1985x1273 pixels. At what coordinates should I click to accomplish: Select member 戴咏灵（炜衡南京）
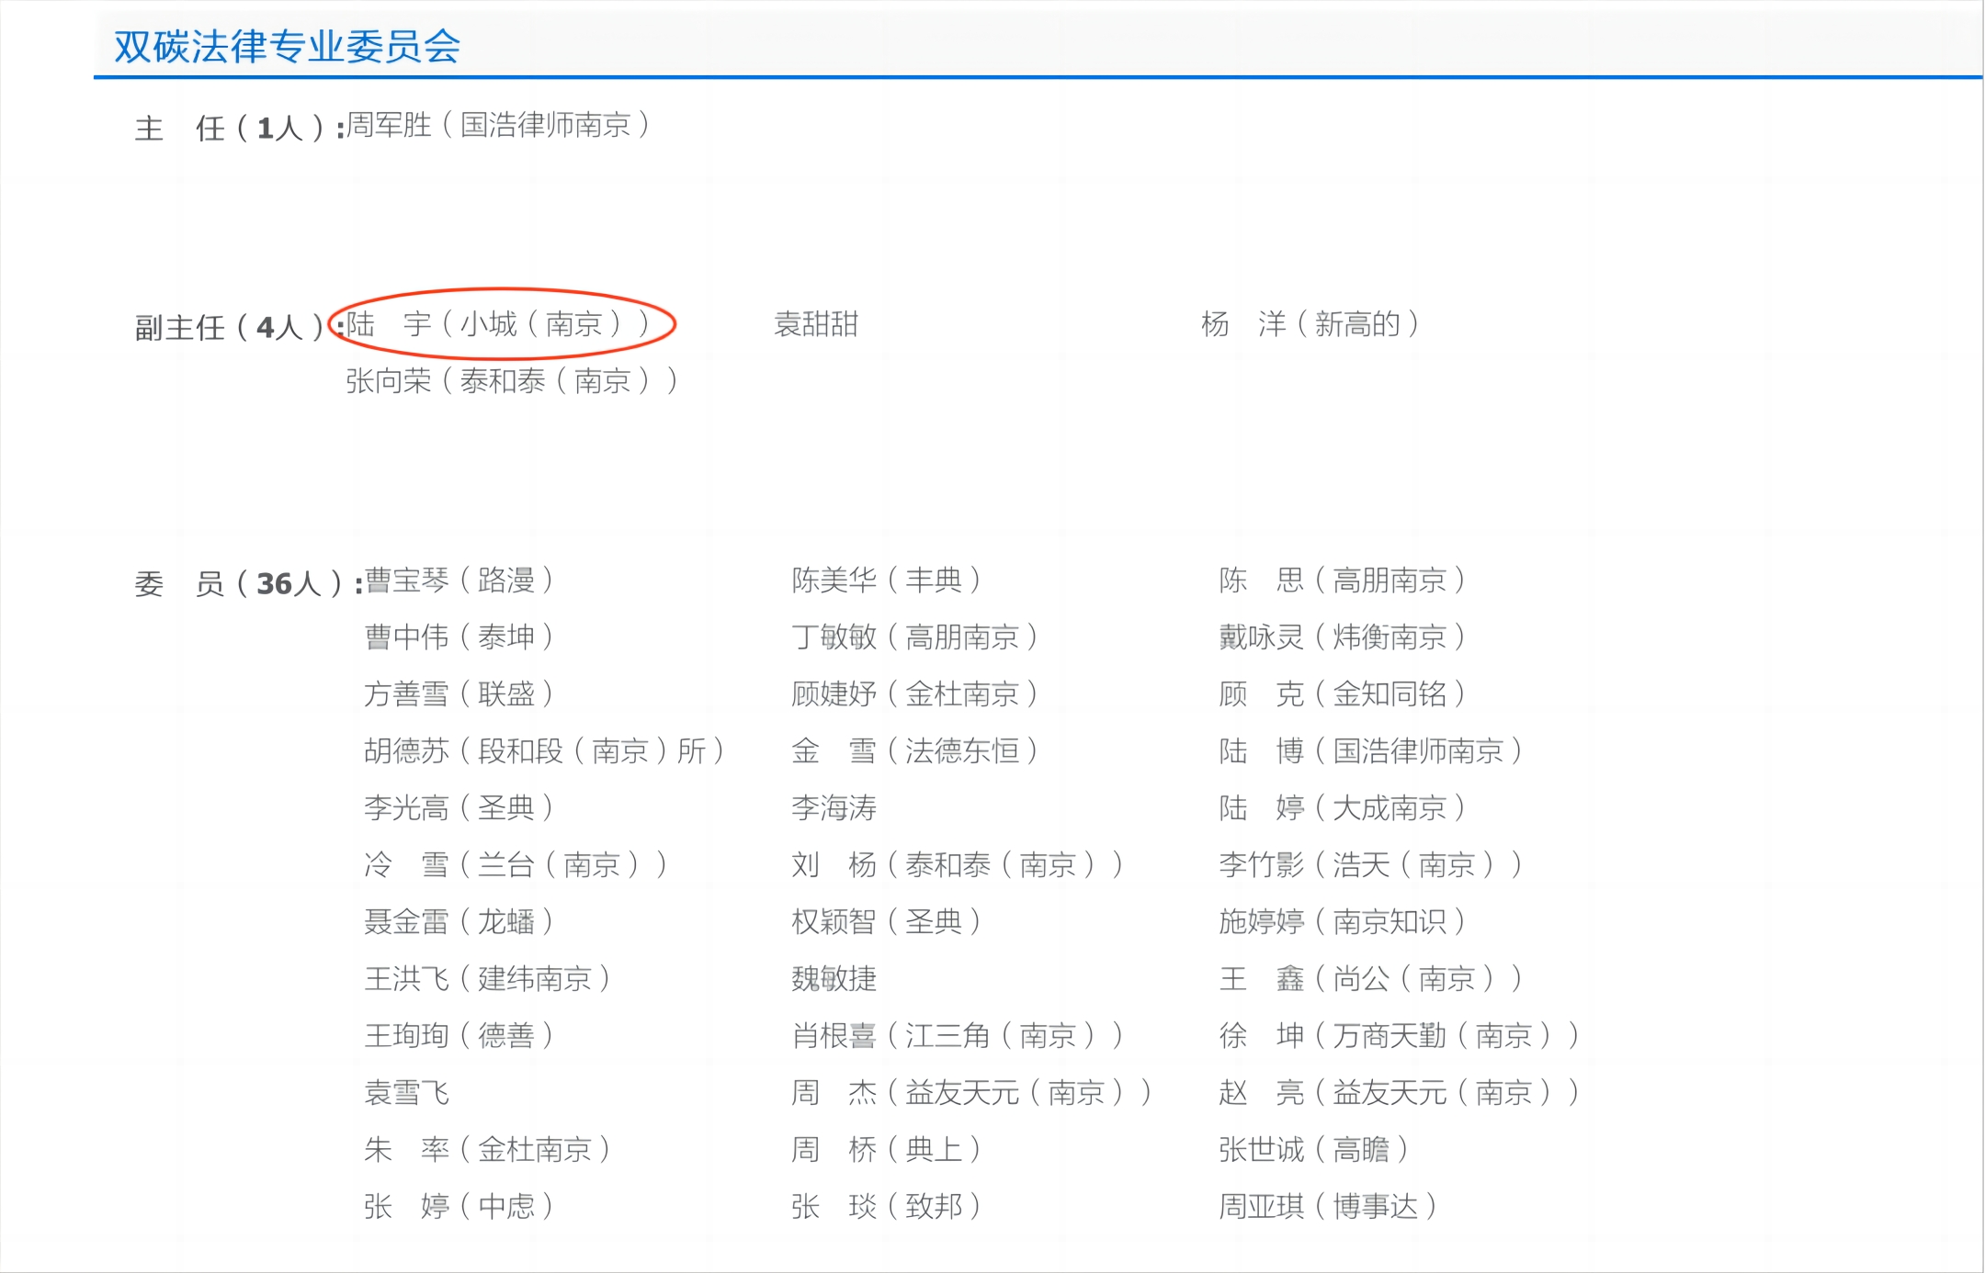click(1343, 637)
